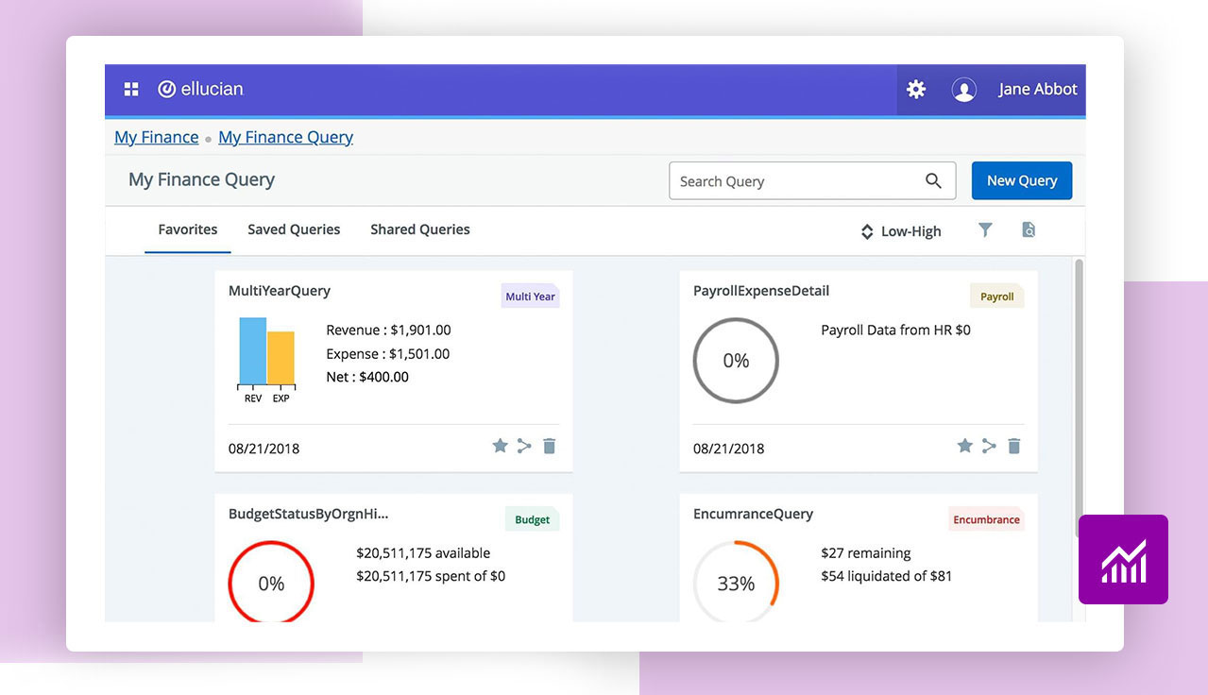
Task: Click the purple analytics chart badge
Action: 1123,559
